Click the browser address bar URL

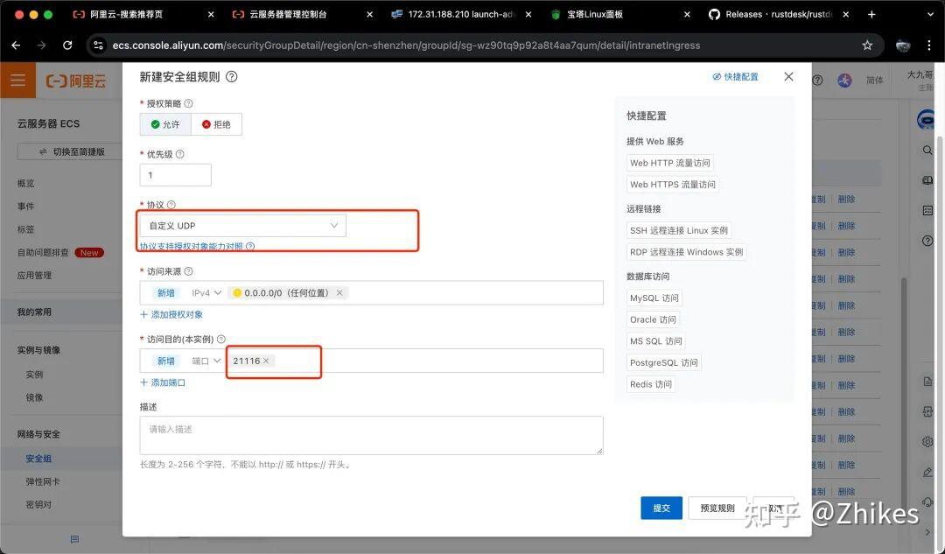[x=406, y=46]
